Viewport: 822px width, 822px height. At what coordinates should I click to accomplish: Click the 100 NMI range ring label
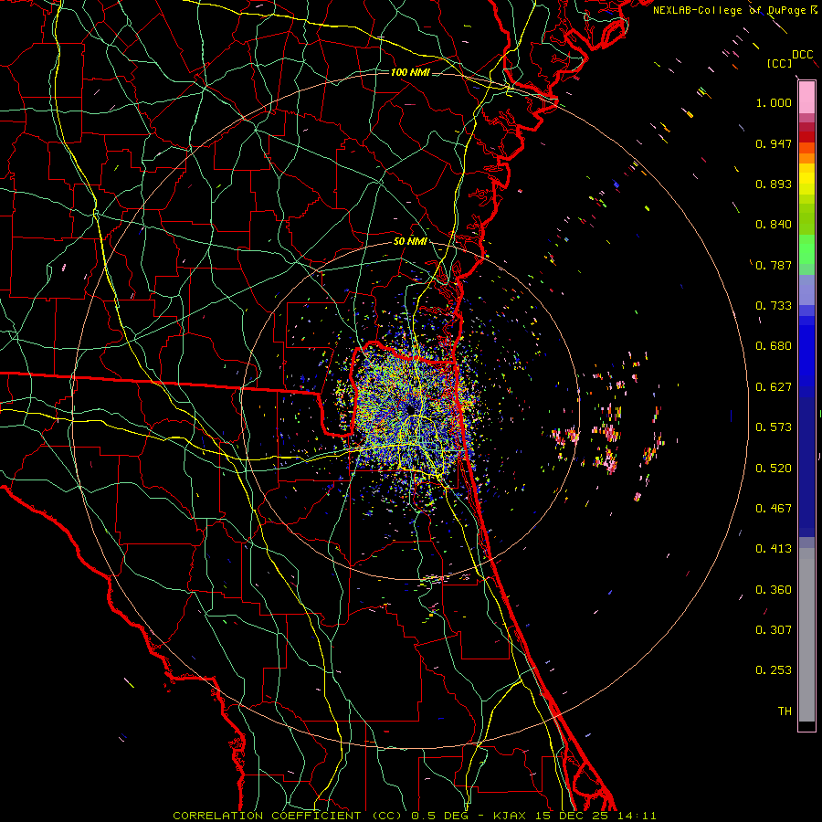click(410, 72)
